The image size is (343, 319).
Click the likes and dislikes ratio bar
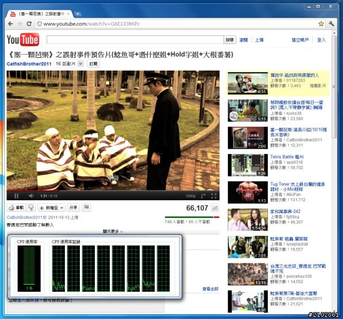(192, 217)
